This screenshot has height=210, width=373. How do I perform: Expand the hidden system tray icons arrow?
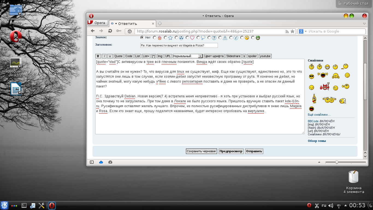pyautogui.click(x=346, y=205)
